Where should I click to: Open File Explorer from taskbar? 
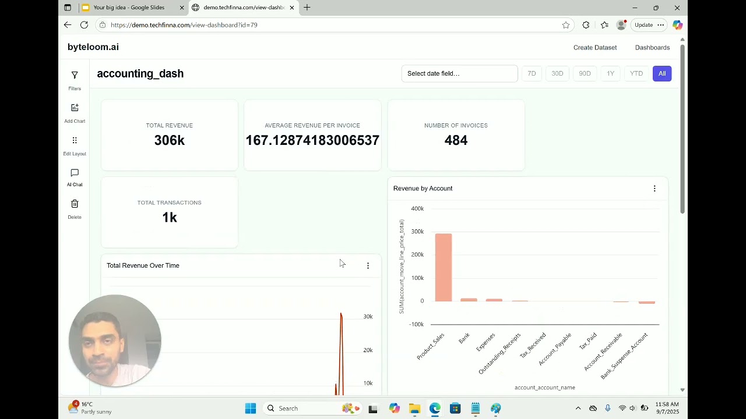414,409
